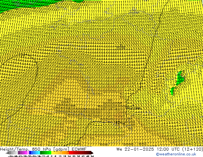Viewport: 203px width, 157px height.
Task: Click the We 22-01-2025 12:00 UTC date label
Action: click(x=159, y=149)
